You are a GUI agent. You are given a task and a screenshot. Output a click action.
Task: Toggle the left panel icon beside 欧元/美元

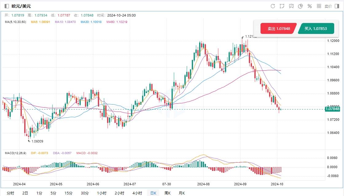pos(7,6)
